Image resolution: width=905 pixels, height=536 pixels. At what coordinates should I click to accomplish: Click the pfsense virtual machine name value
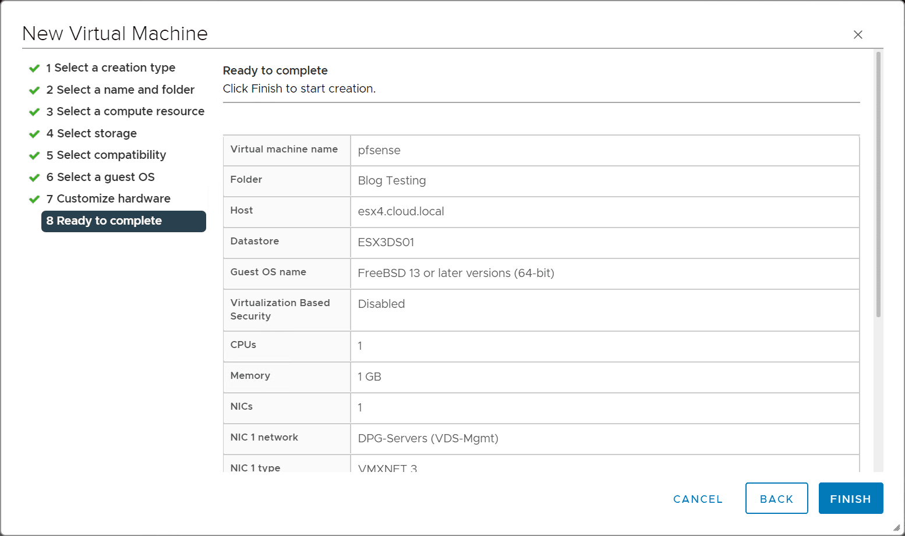(x=379, y=150)
